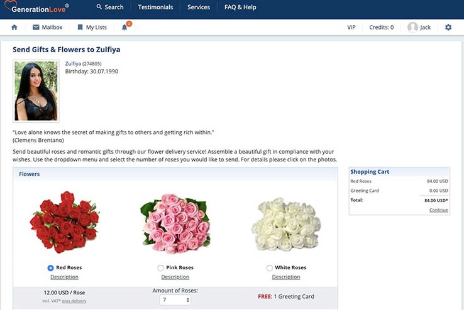Select the Pink Roses radio button

pyautogui.click(x=161, y=268)
